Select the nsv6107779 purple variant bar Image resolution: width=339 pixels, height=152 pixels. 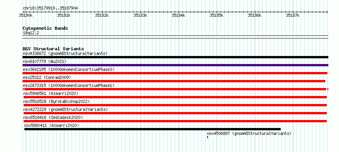point(175,65)
